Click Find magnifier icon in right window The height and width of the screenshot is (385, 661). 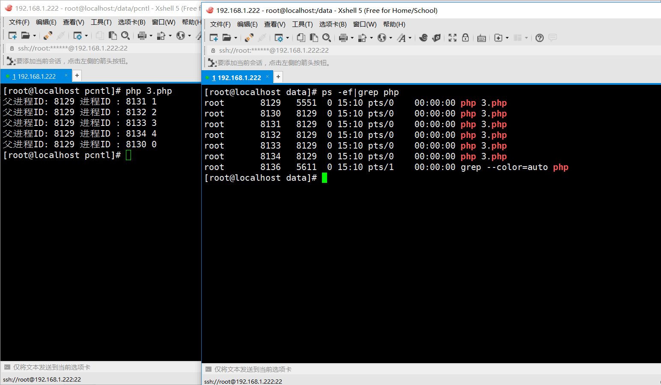tap(326, 38)
